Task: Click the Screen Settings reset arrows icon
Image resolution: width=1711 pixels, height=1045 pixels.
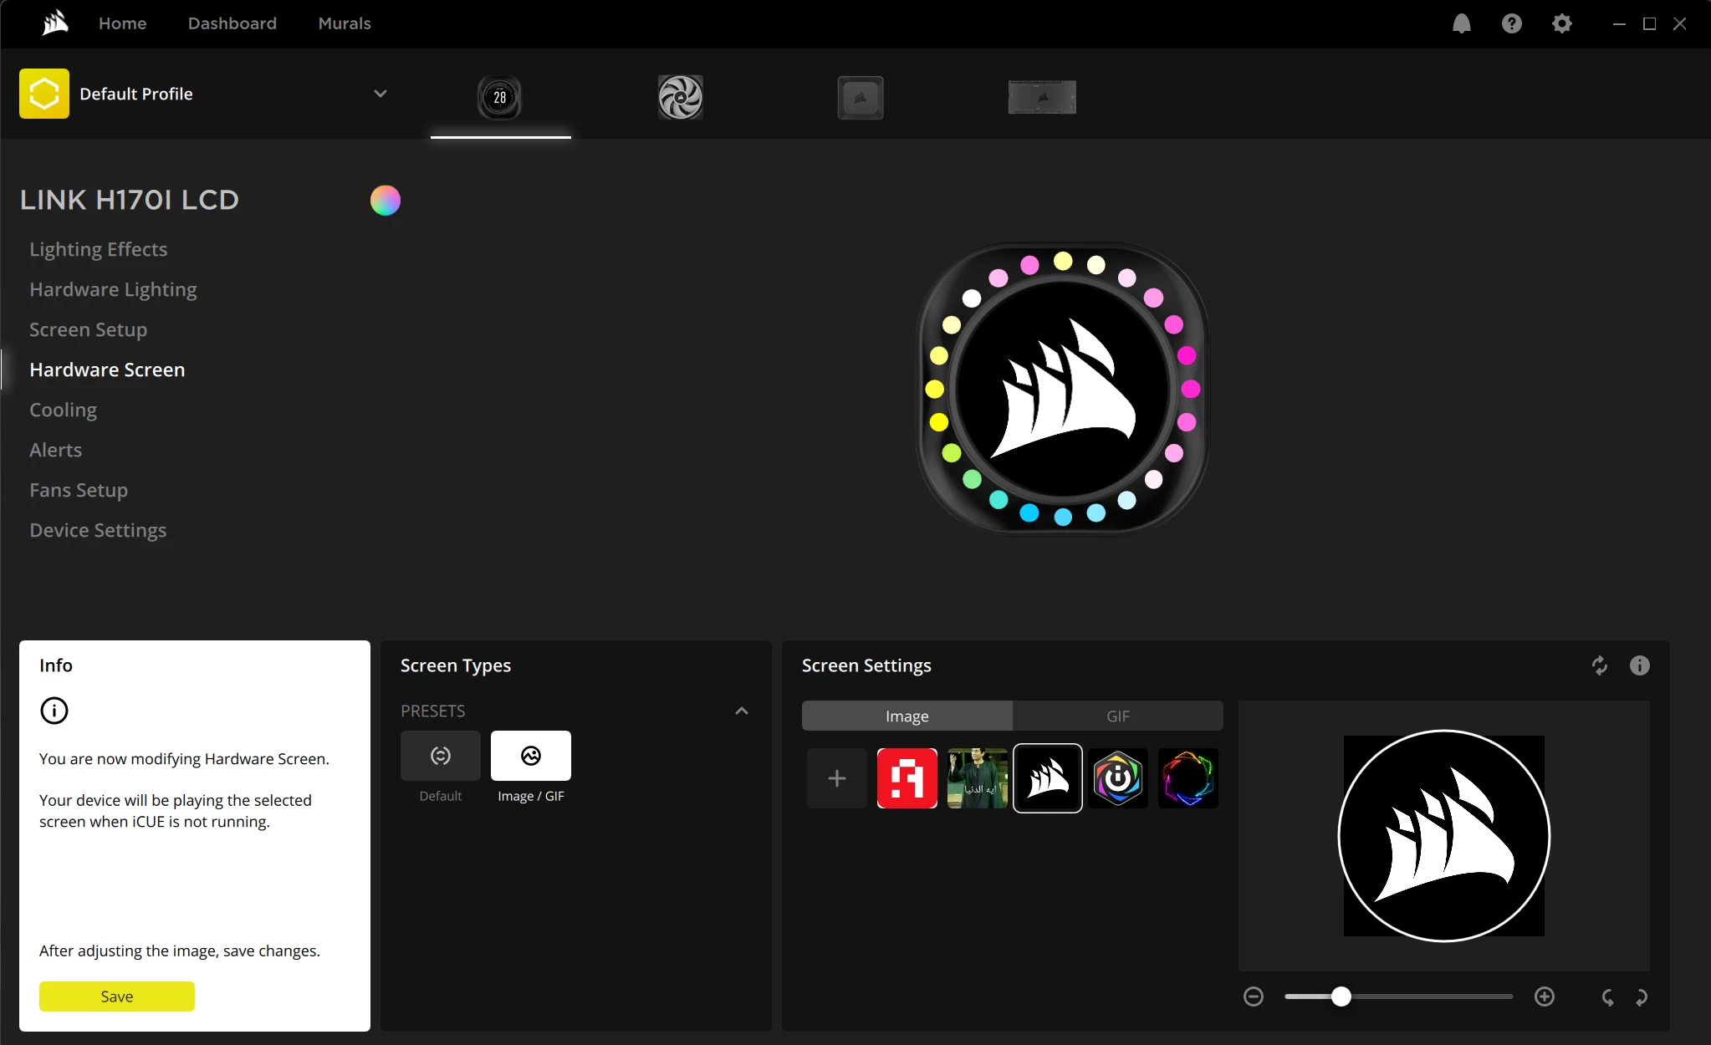Action: pos(1599,665)
